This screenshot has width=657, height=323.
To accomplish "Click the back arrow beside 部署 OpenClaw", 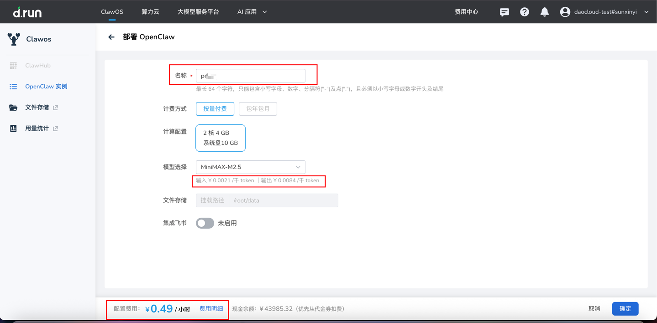I will tap(111, 37).
